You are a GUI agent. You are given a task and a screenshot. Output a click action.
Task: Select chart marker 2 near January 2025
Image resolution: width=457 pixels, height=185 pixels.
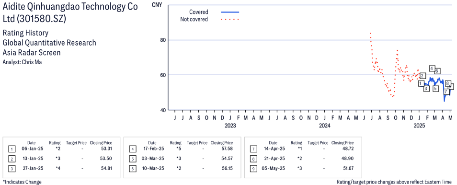(x=422, y=76)
